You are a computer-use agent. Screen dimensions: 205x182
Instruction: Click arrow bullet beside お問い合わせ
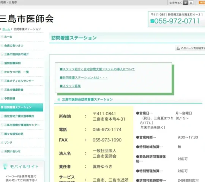coord(2,151)
